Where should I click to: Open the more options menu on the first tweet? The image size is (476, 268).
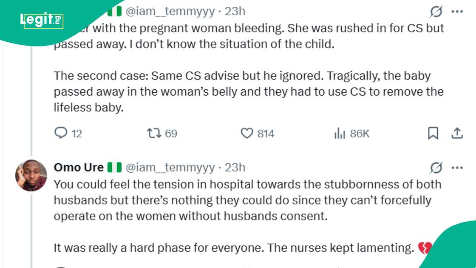[x=458, y=11]
